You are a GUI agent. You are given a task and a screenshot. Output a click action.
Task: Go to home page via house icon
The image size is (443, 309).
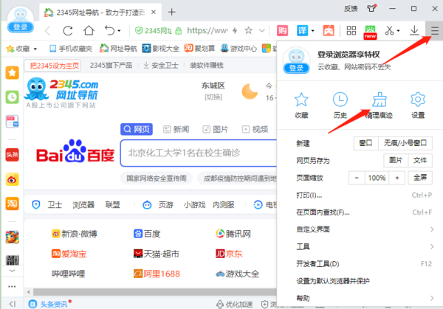pyautogui.click(x=89, y=31)
